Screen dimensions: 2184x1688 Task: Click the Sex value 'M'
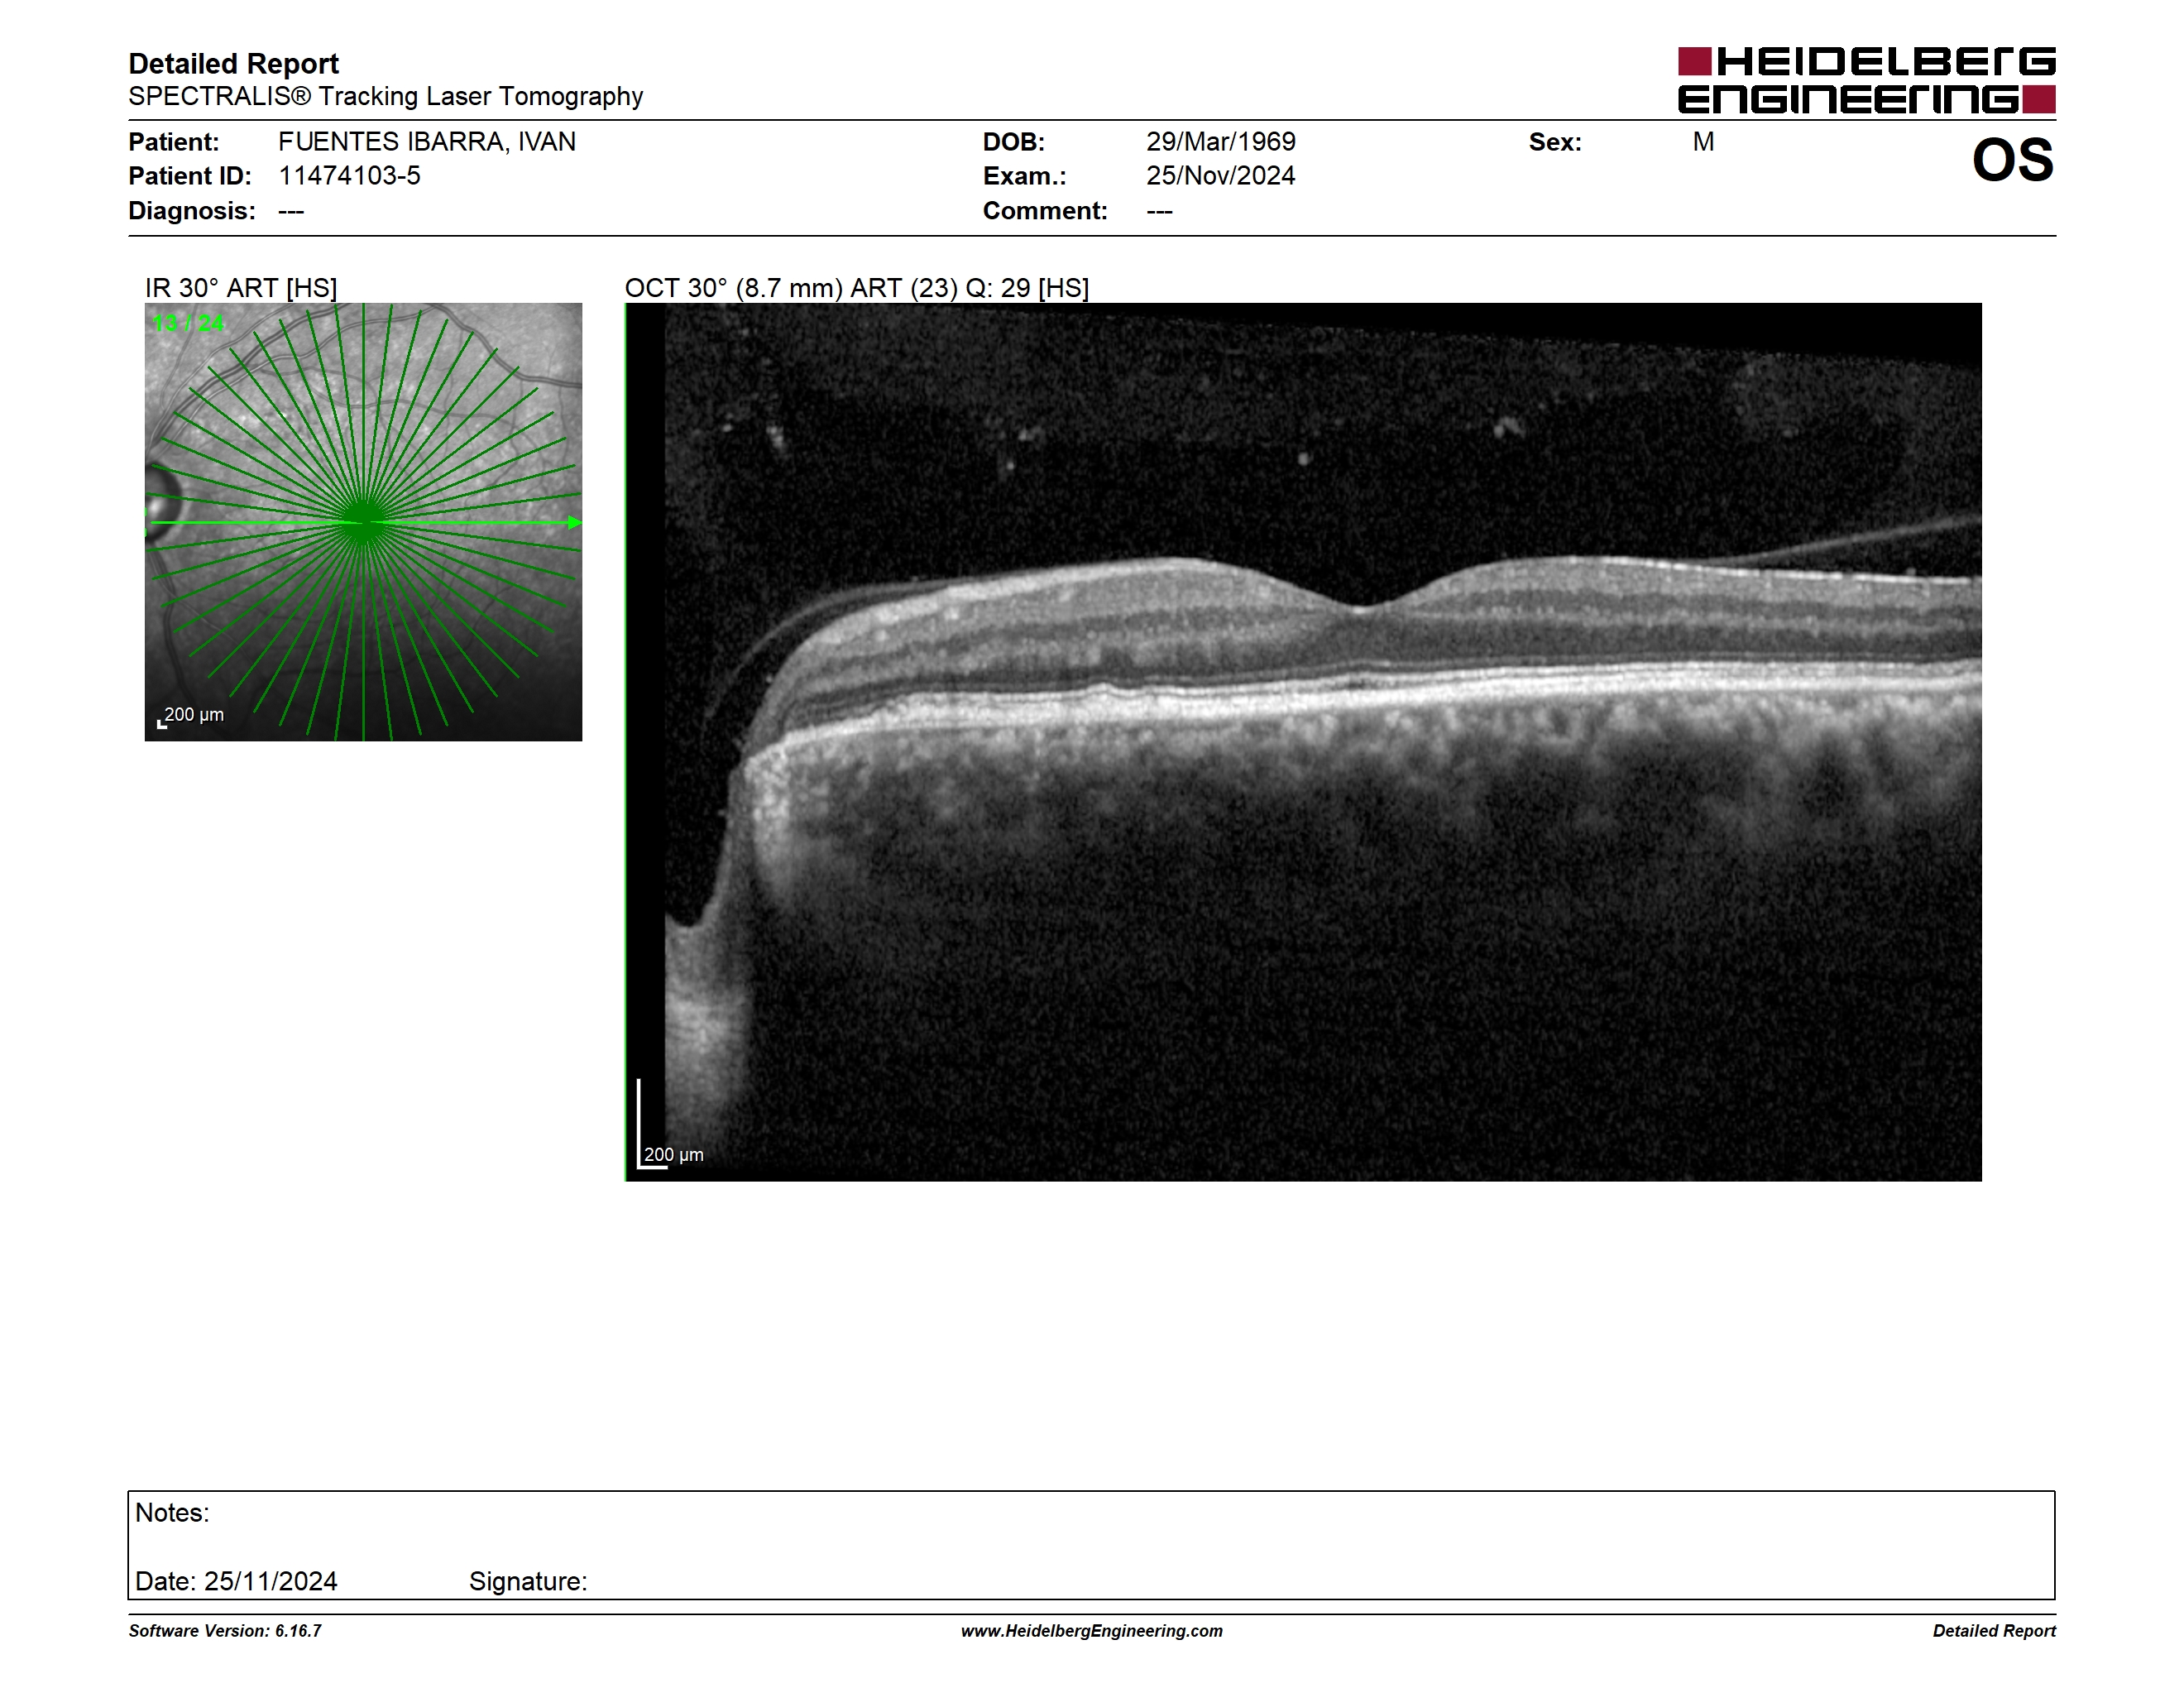coord(1704,142)
